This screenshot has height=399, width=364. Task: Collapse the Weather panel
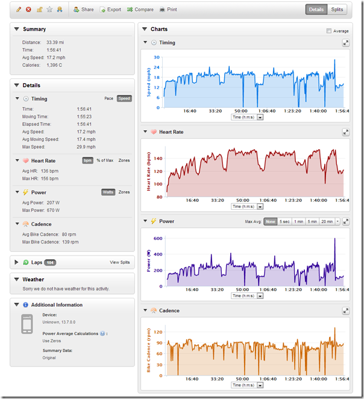[16, 280]
